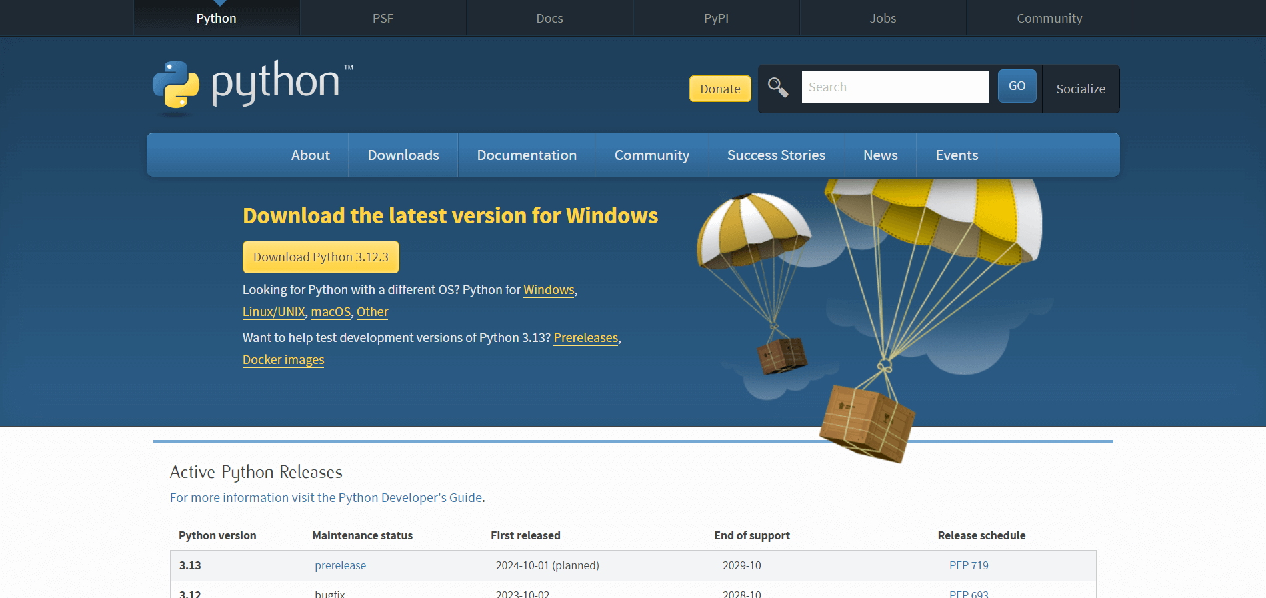
Task: Click the Active Python Releases heading
Action: click(x=256, y=472)
